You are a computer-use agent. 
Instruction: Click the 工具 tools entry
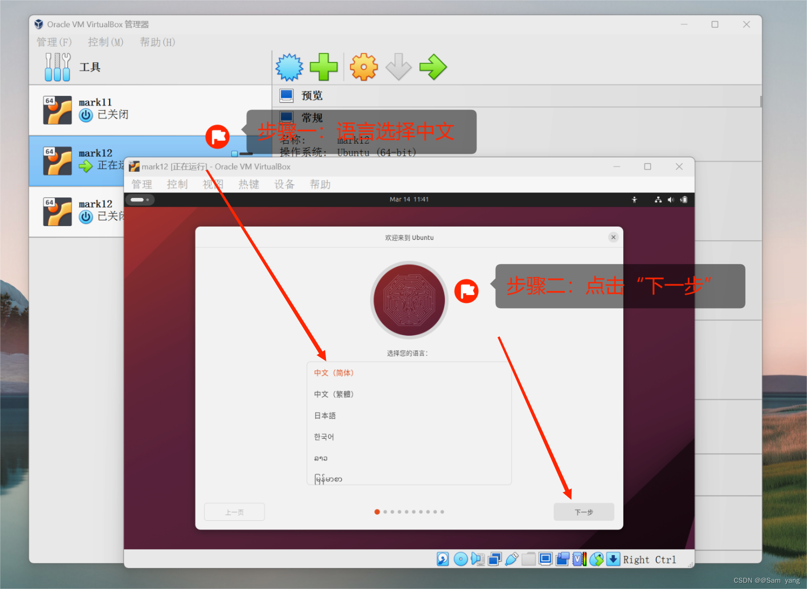150,67
